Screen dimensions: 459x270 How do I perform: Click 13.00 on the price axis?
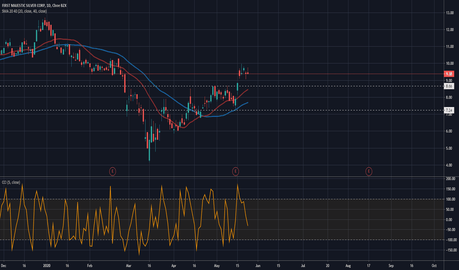point(450,13)
